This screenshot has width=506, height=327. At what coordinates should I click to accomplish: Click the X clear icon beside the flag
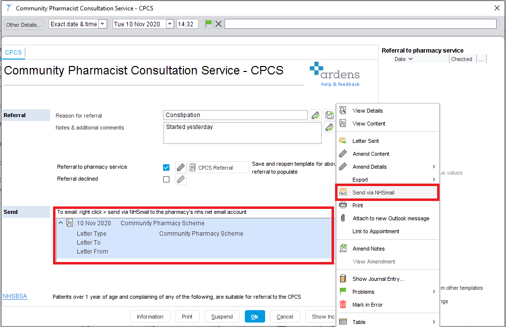pos(219,24)
